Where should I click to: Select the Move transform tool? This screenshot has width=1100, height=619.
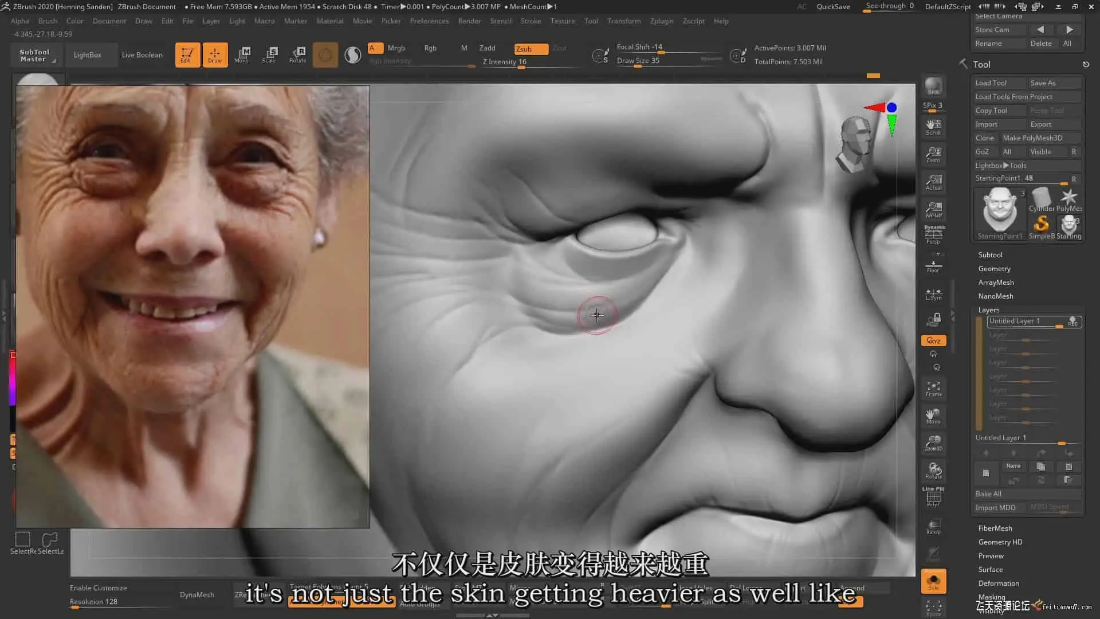(242, 55)
